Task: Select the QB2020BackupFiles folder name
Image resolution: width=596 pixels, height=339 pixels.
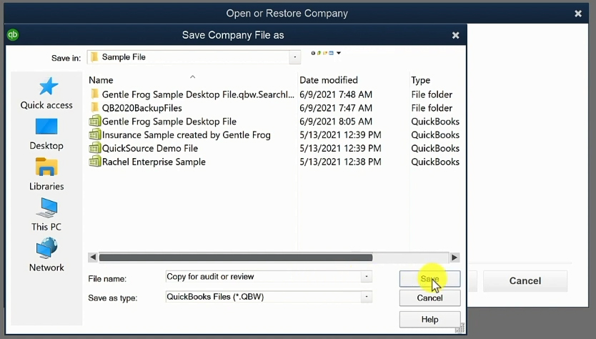Action: tap(141, 108)
